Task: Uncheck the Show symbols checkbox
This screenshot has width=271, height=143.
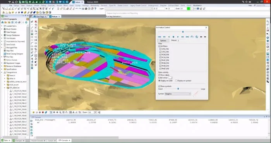Action: (159, 86)
